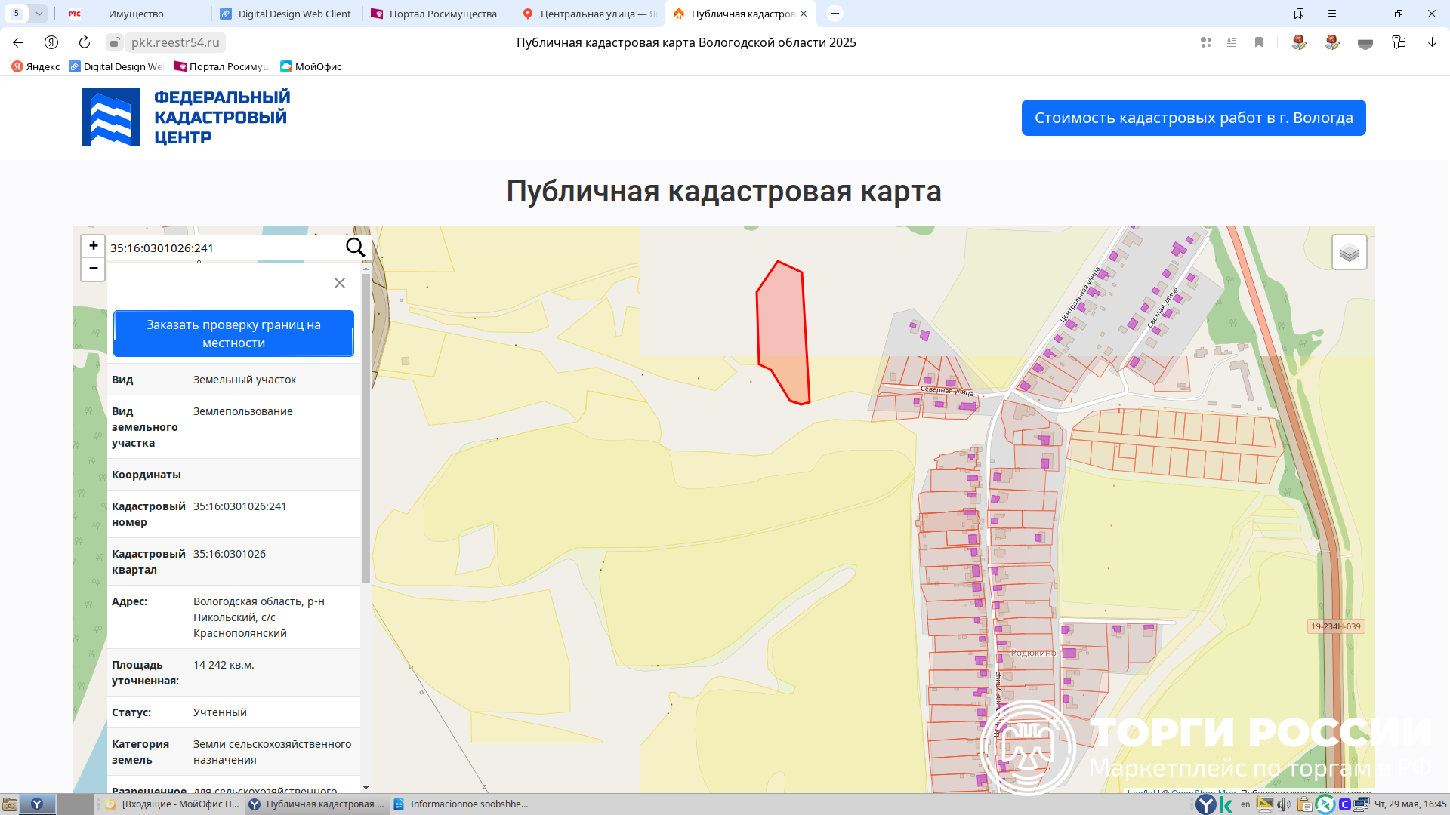Click the map search magnifier icon
This screenshot has height=815, width=1450.
[355, 248]
